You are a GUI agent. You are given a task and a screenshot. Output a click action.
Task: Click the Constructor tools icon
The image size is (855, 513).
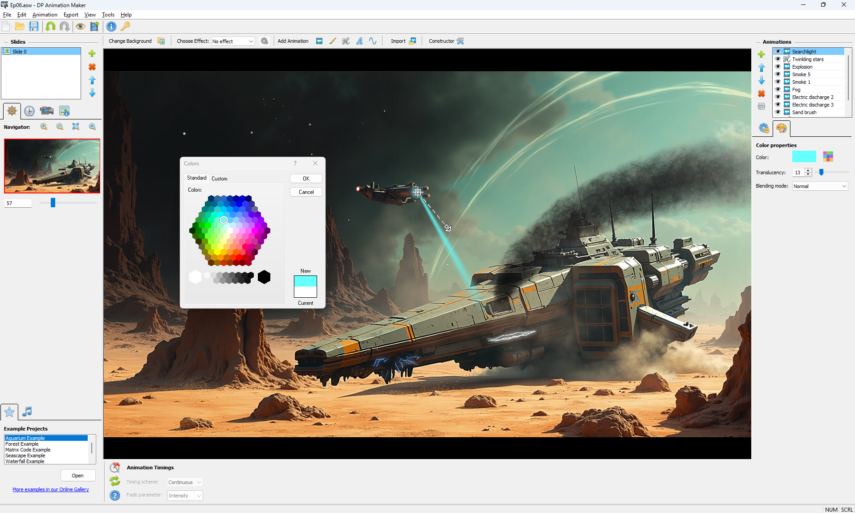(460, 41)
